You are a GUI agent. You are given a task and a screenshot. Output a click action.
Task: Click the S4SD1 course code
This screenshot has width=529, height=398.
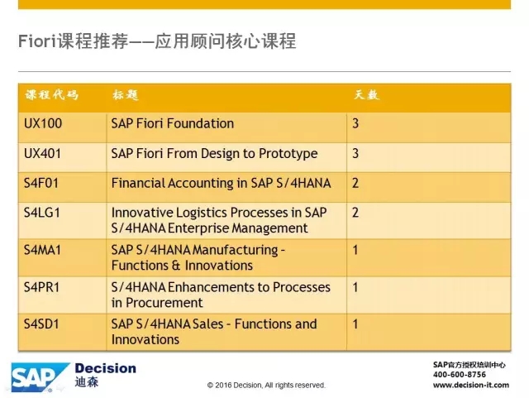(41, 324)
